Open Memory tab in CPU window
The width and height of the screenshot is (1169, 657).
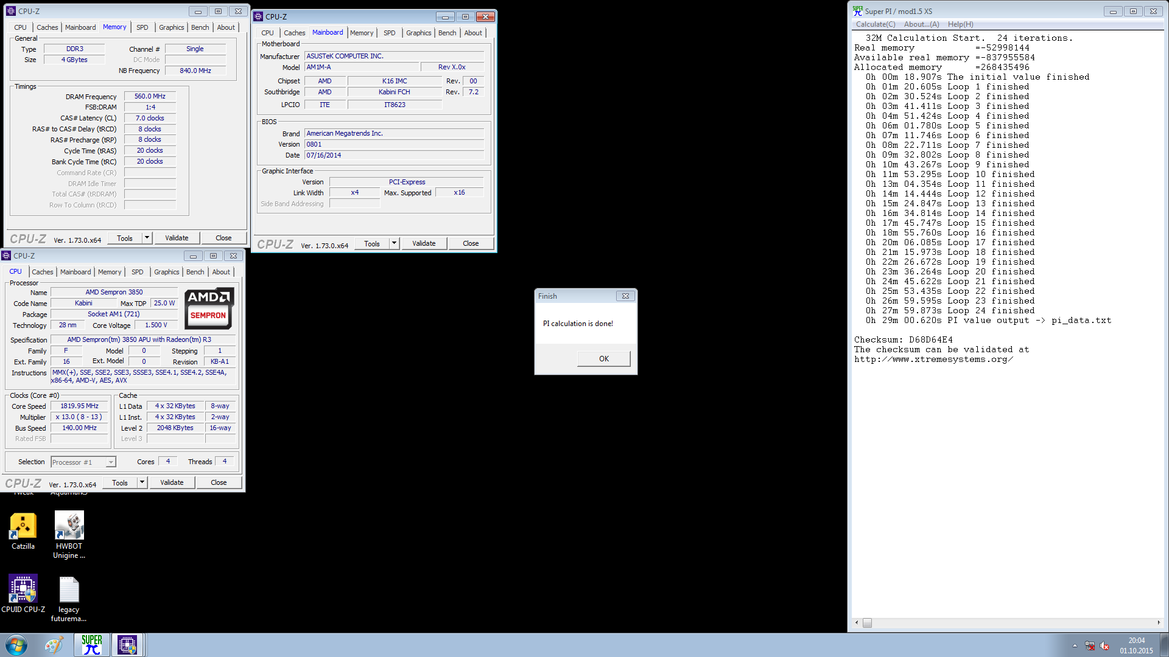click(x=110, y=272)
